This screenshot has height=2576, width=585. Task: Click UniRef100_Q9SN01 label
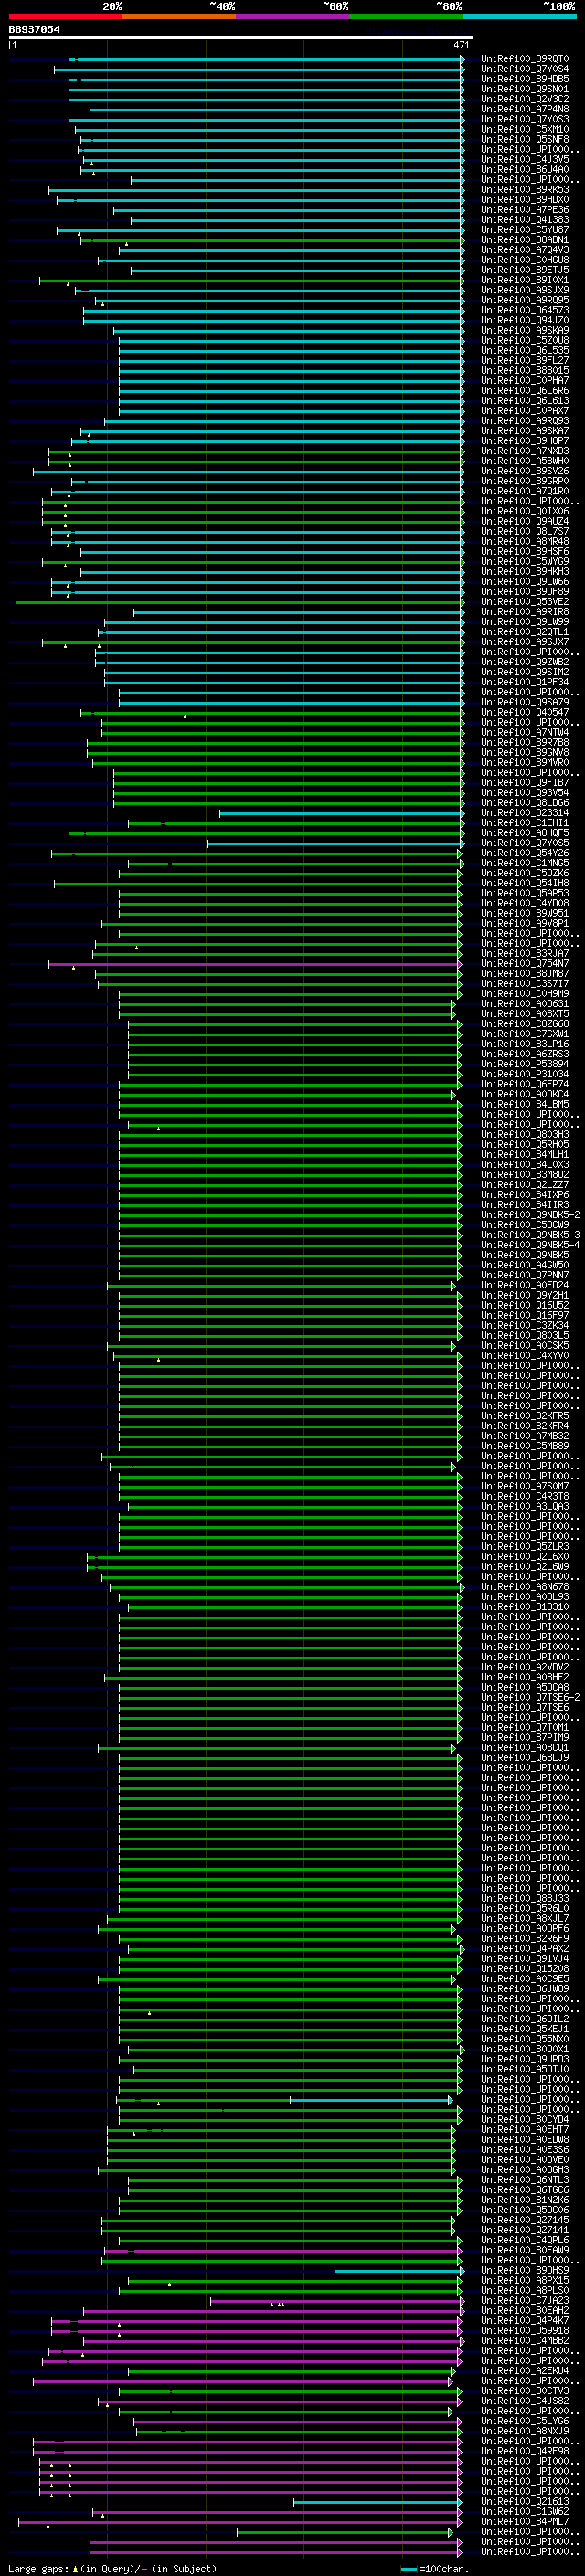click(524, 89)
